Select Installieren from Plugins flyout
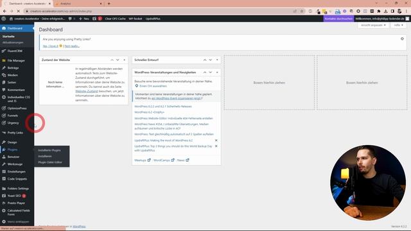The height and width of the screenshot is (231, 411). 45,156
